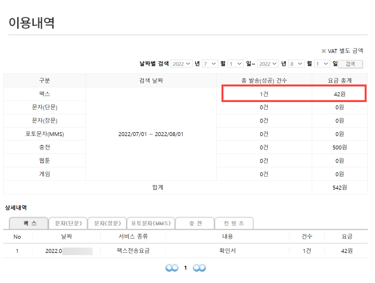Click record number 1 in the detail table
The image size is (375, 283).
[17, 251]
